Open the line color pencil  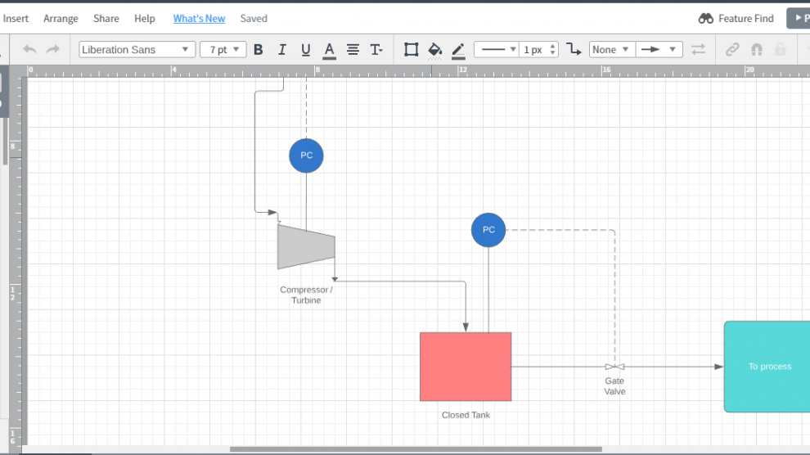458,51
